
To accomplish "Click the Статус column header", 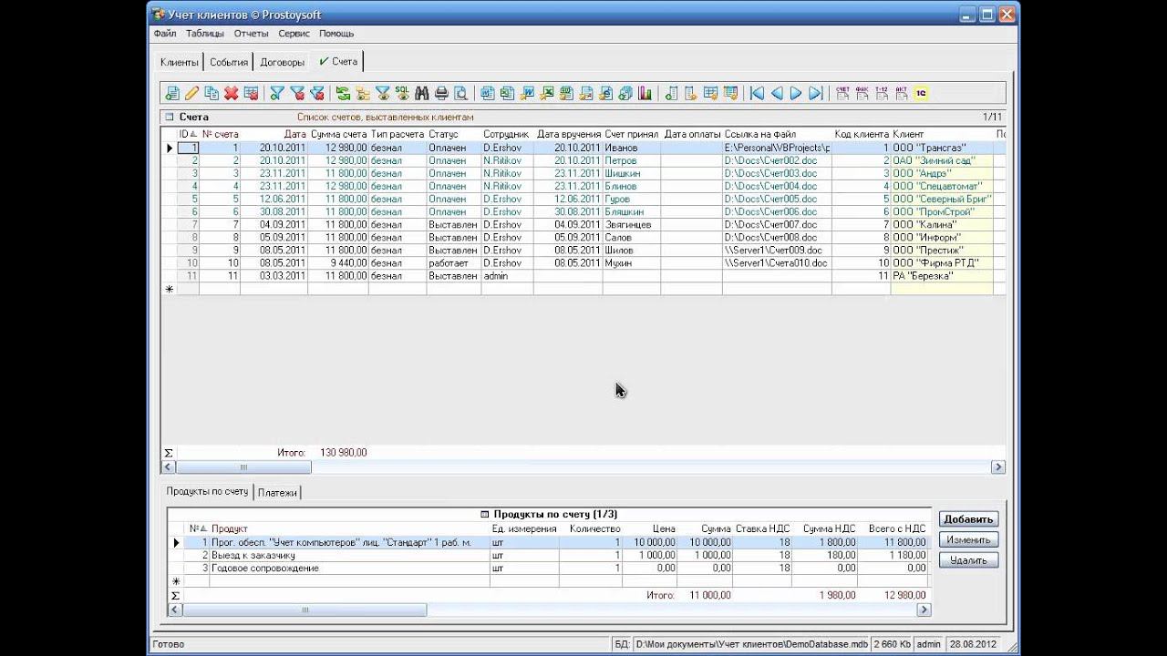I will 453,134.
